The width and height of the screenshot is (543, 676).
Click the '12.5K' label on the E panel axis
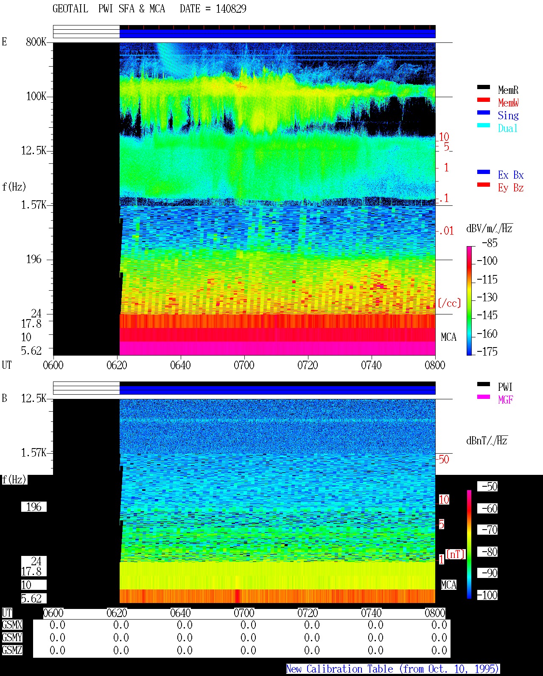[34, 150]
